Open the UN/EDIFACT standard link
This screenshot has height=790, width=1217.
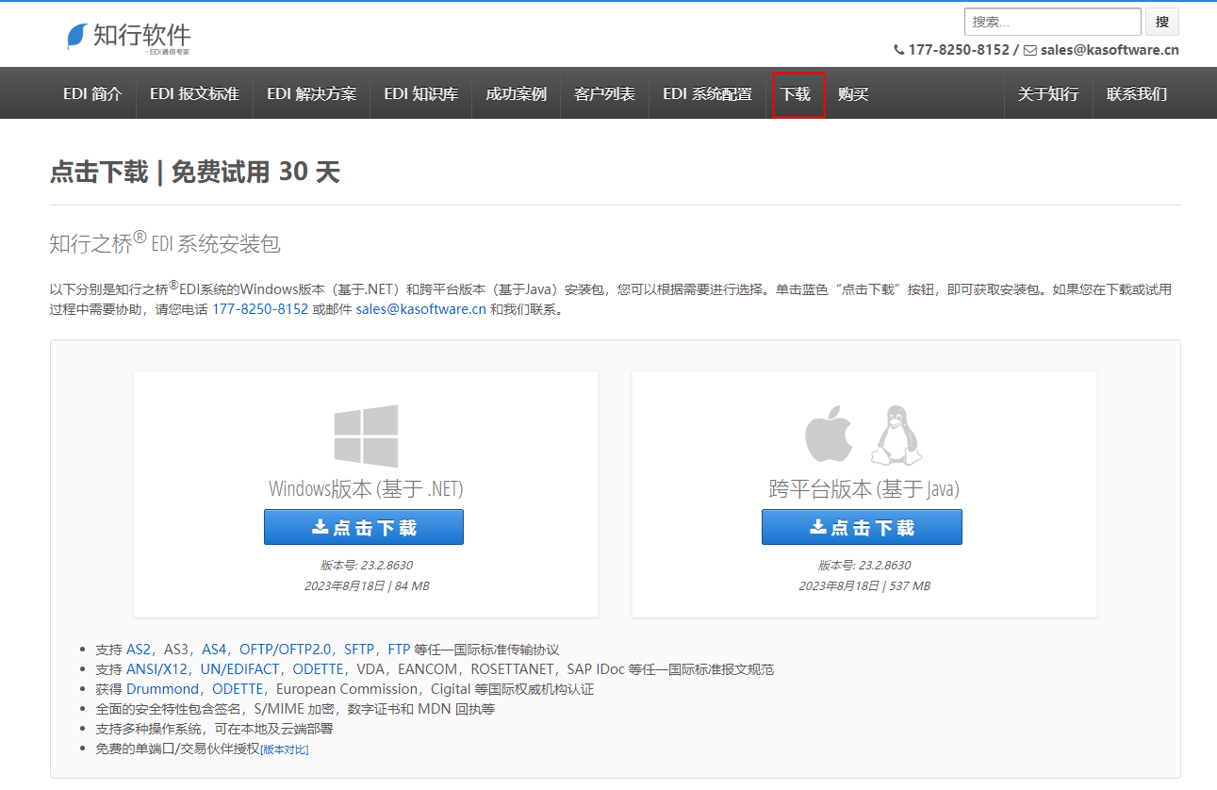pyautogui.click(x=240, y=669)
